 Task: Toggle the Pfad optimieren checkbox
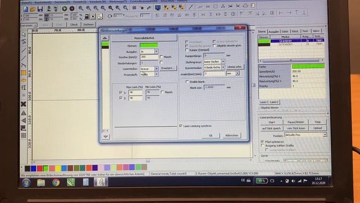pyautogui.click(x=263, y=142)
